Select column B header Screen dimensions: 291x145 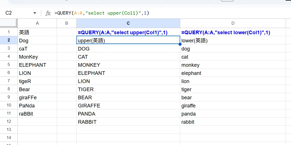tap(67, 23)
